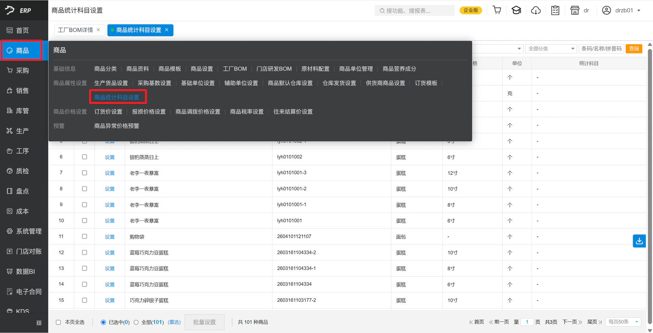The width and height of the screenshot is (653, 333).
Task: Click the graduation cap training icon
Action: click(516, 10)
